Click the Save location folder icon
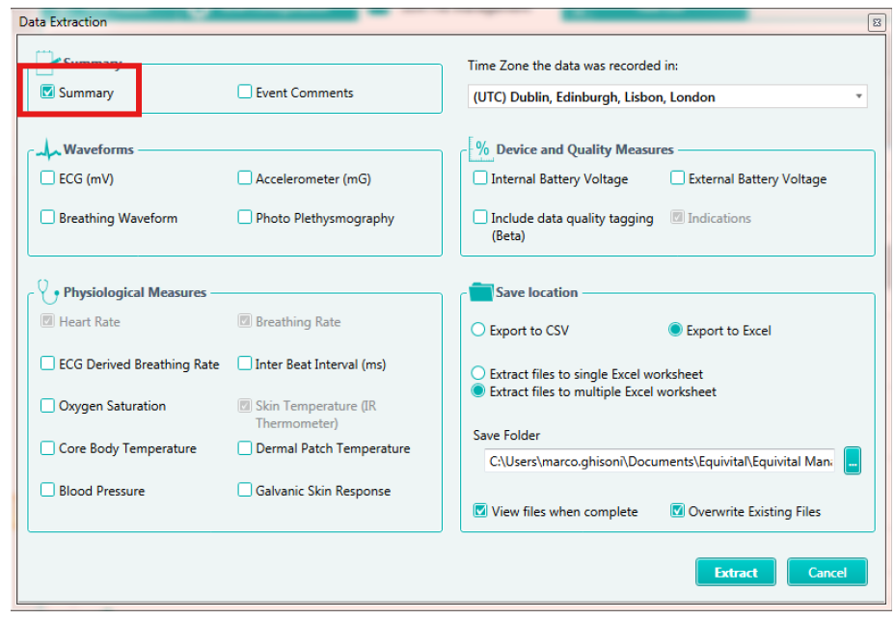The image size is (895, 619). point(480,291)
